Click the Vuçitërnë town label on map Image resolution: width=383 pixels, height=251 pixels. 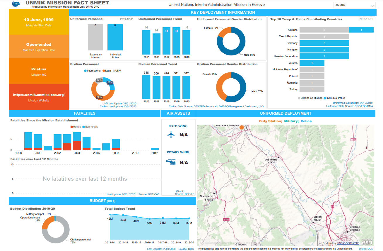pyautogui.click(x=270, y=161)
